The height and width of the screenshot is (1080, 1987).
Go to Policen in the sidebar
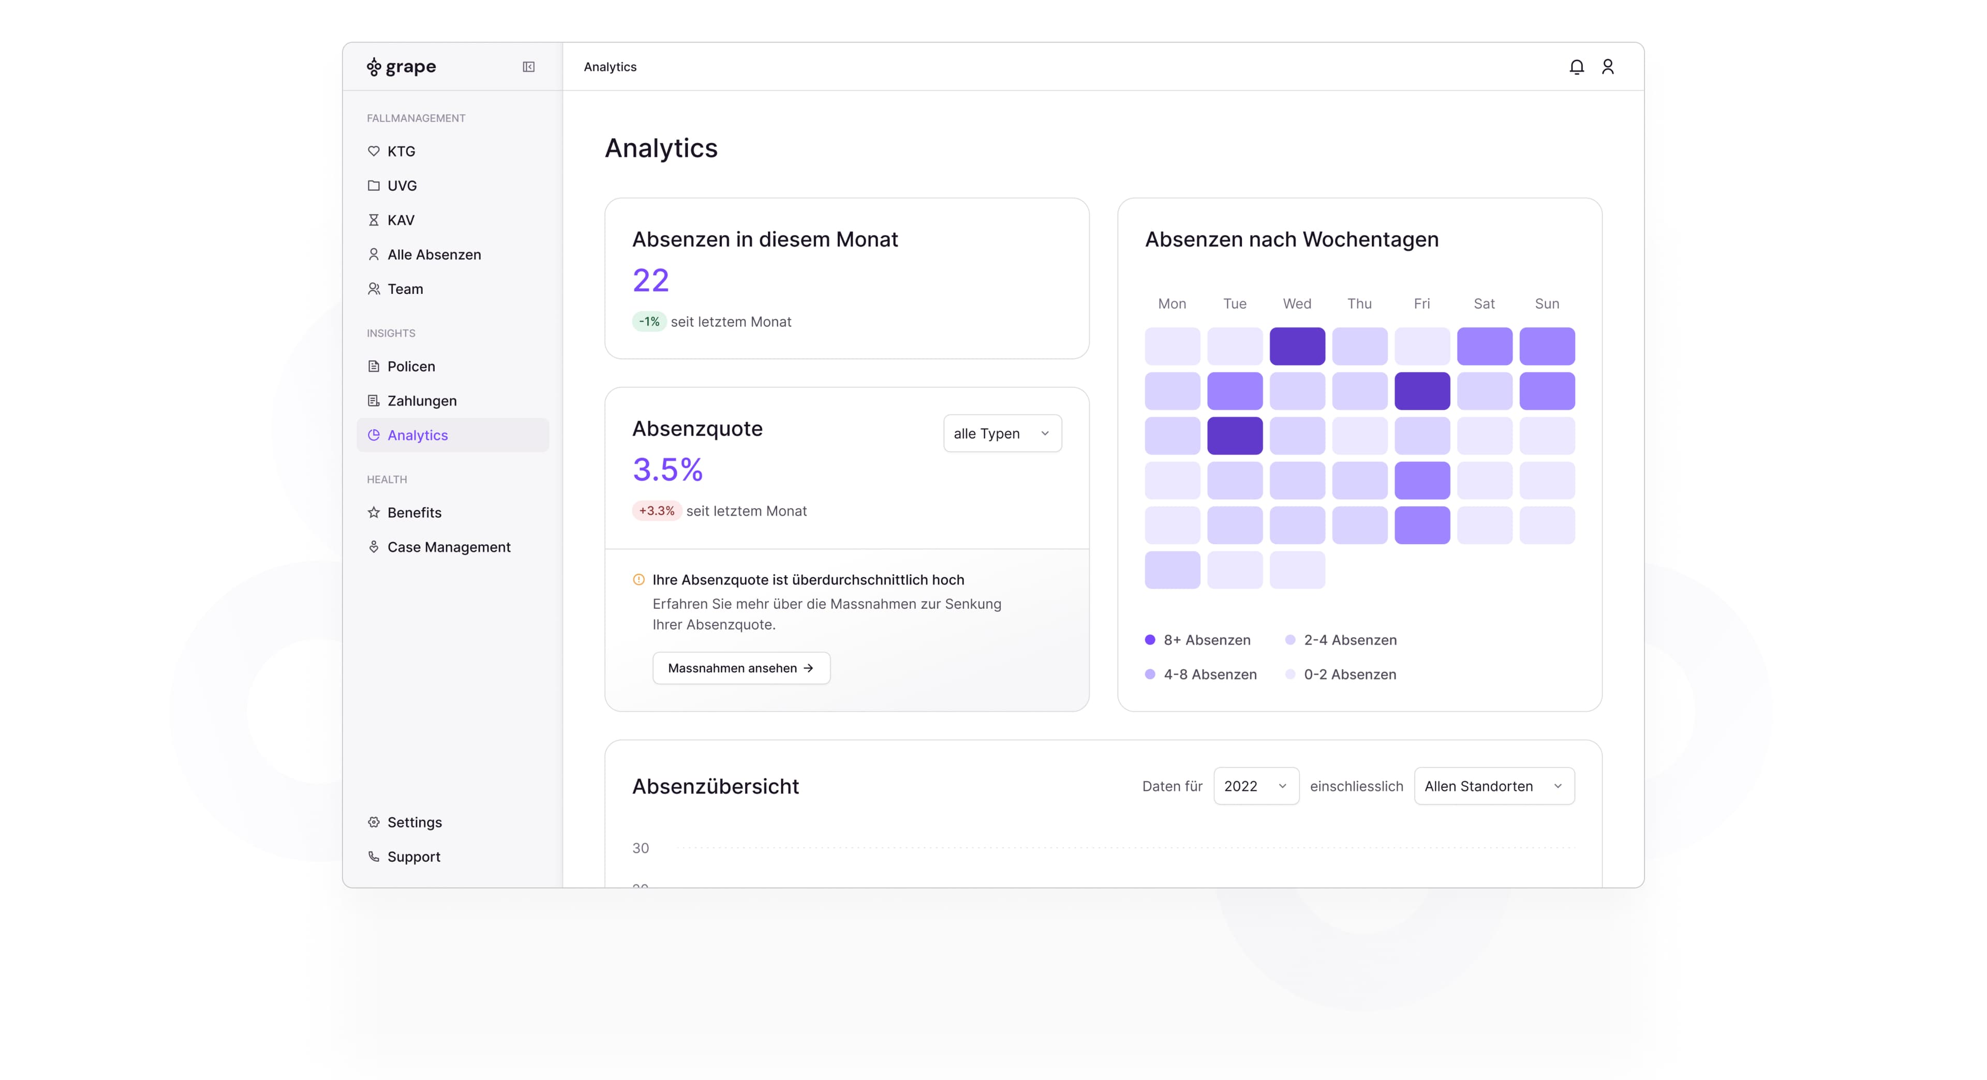tap(411, 366)
